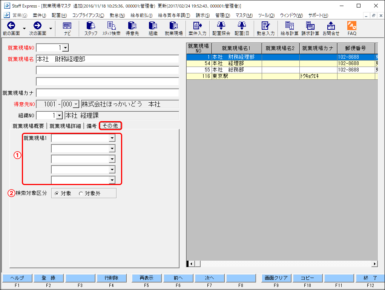Open the 案件(J) menu
The height and width of the screenshot is (290, 385).
pyautogui.click(x=40, y=15)
